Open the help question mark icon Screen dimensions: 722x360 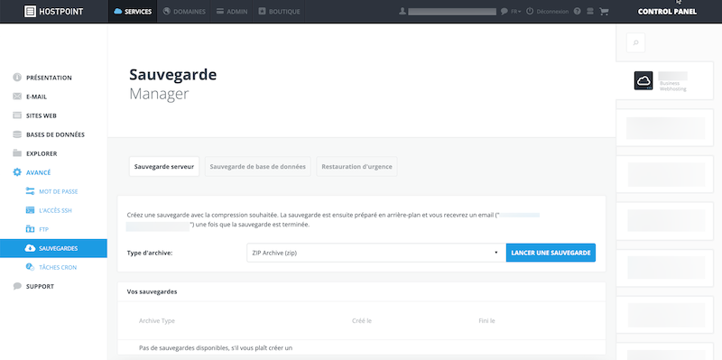(x=577, y=11)
